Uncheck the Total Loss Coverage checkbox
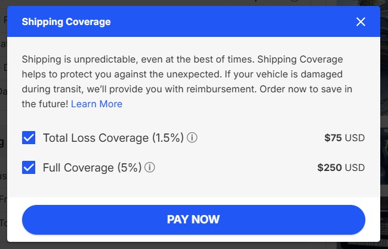388x249 pixels. (29, 138)
